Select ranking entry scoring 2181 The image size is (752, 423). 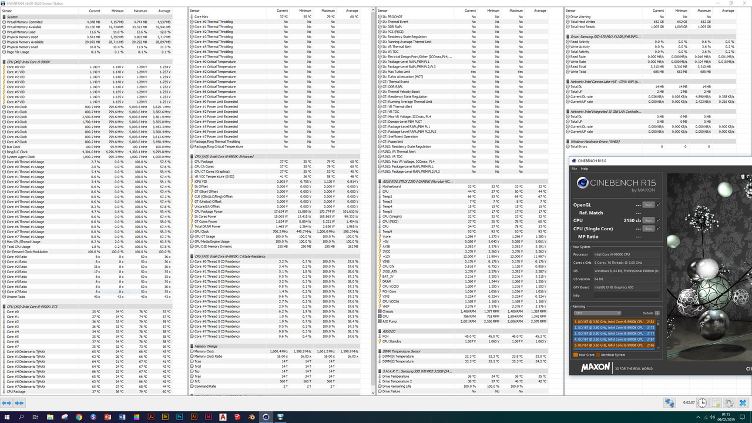615,322
